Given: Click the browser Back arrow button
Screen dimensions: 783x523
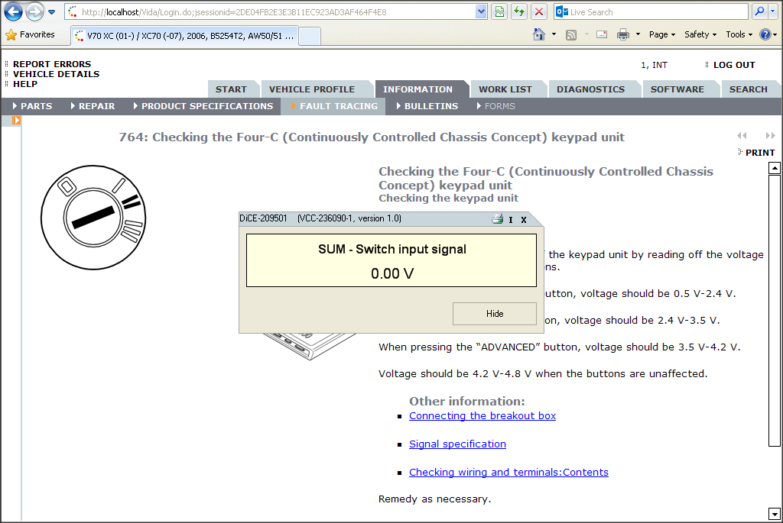Looking at the screenshot, I should click(x=14, y=12).
